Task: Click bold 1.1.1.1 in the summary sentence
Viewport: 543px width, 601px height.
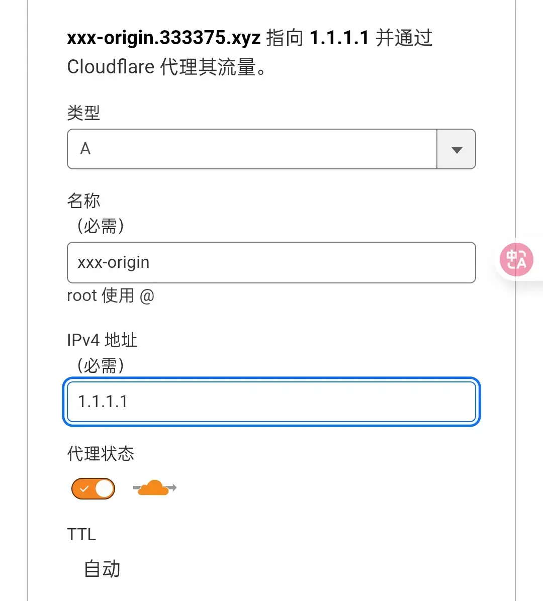Action: tap(339, 38)
